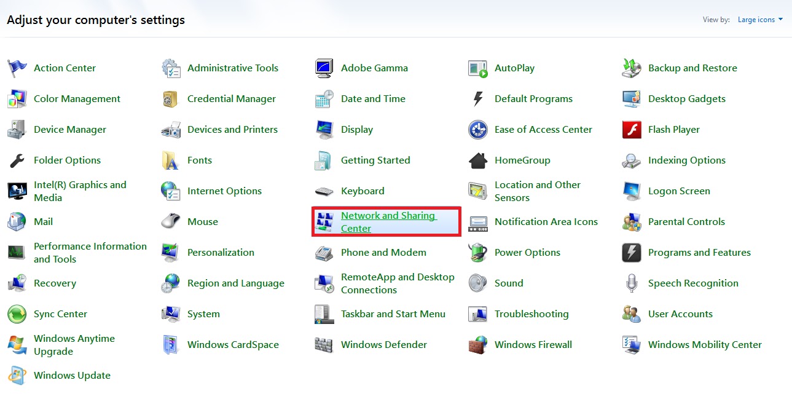Open Windows Anytime Upgrade link
This screenshot has height=399, width=792.
(x=74, y=345)
